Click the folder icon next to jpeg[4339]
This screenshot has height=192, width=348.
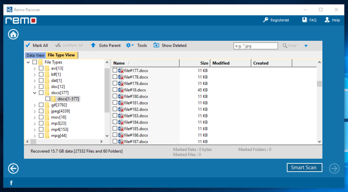tap(47, 111)
